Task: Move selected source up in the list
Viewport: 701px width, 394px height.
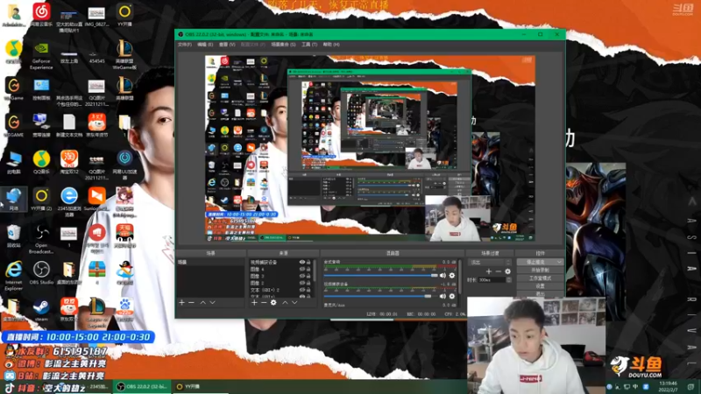Action: click(285, 302)
